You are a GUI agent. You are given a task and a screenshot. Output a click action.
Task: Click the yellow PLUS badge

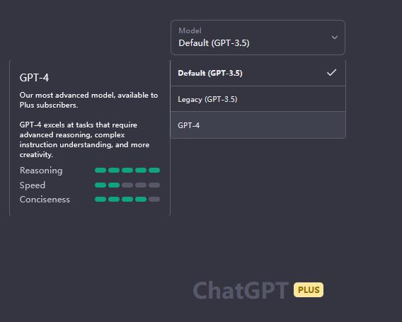(x=309, y=290)
